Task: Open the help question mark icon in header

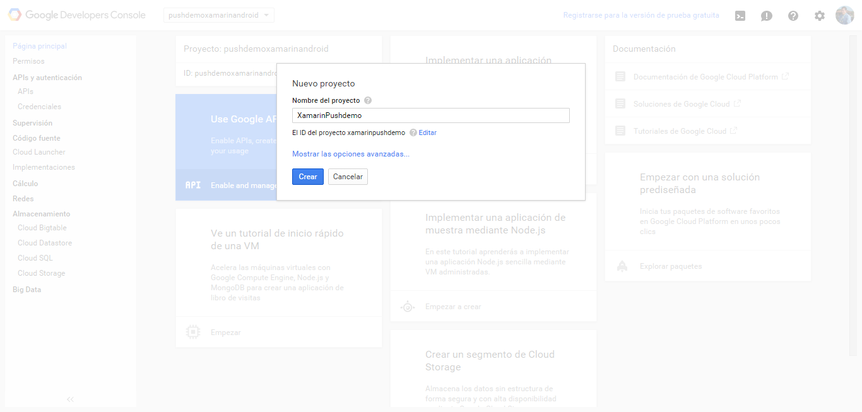Action: tap(793, 16)
